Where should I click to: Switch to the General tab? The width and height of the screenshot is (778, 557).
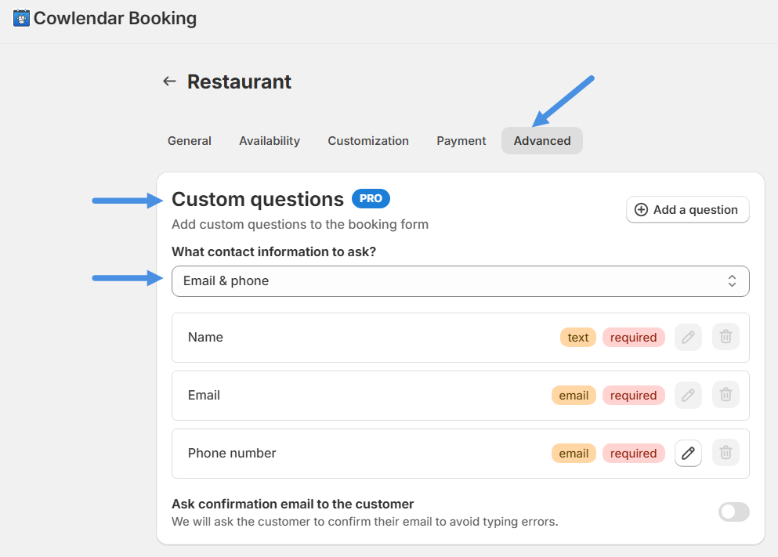pyautogui.click(x=190, y=141)
